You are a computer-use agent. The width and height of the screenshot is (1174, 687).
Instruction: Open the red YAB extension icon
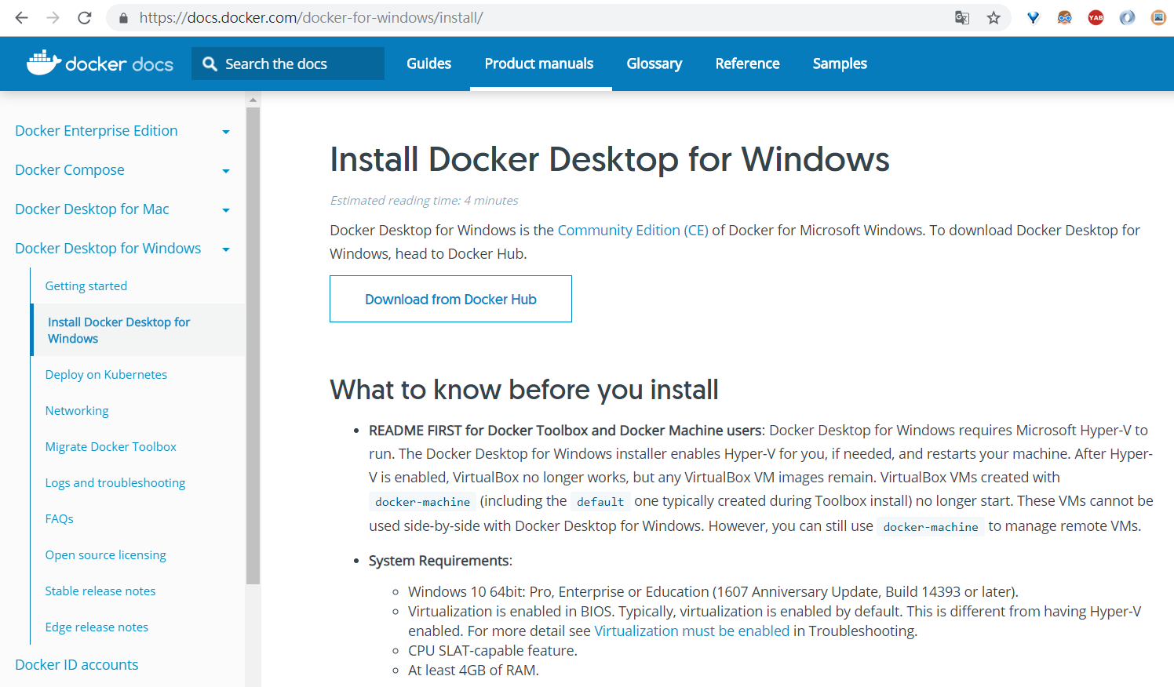[x=1096, y=17]
